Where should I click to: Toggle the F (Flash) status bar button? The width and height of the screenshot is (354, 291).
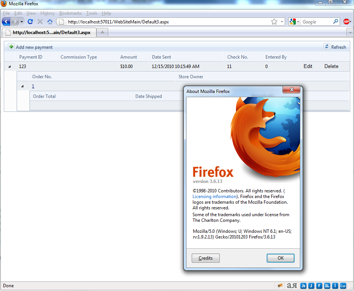[x=319, y=286]
